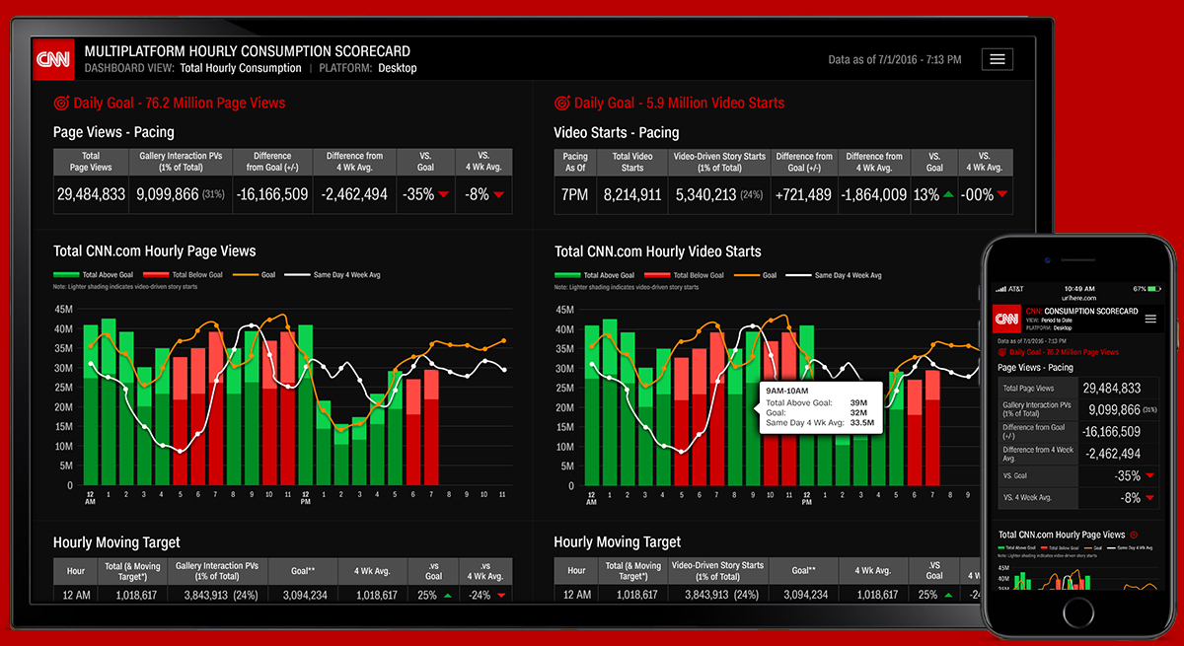Click desktop Data as of 7/1/2016 - 7:13 PM timestamp
The width and height of the screenshot is (1184, 646).
[895, 59]
